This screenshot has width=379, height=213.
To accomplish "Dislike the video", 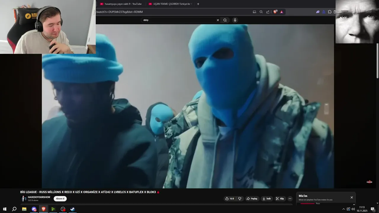I will 240,199.
